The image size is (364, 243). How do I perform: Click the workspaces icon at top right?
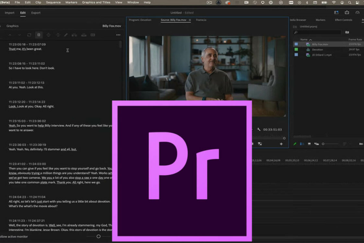pyautogui.click(x=336, y=13)
